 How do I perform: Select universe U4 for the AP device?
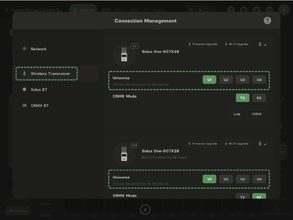point(259,80)
